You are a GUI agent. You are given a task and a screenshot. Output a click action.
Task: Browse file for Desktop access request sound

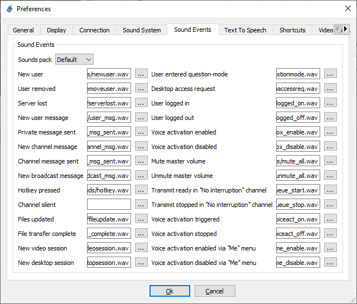point(330,88)
